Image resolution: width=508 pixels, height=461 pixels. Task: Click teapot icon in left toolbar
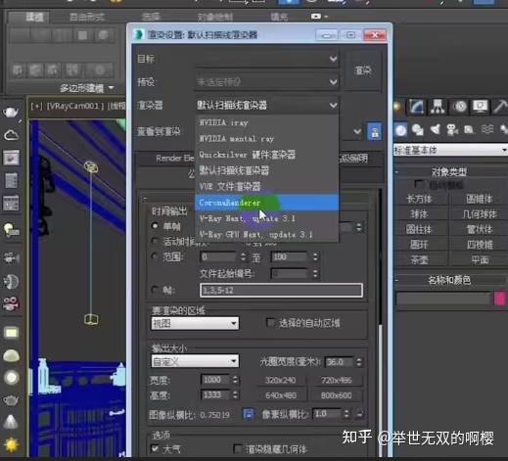11,112
